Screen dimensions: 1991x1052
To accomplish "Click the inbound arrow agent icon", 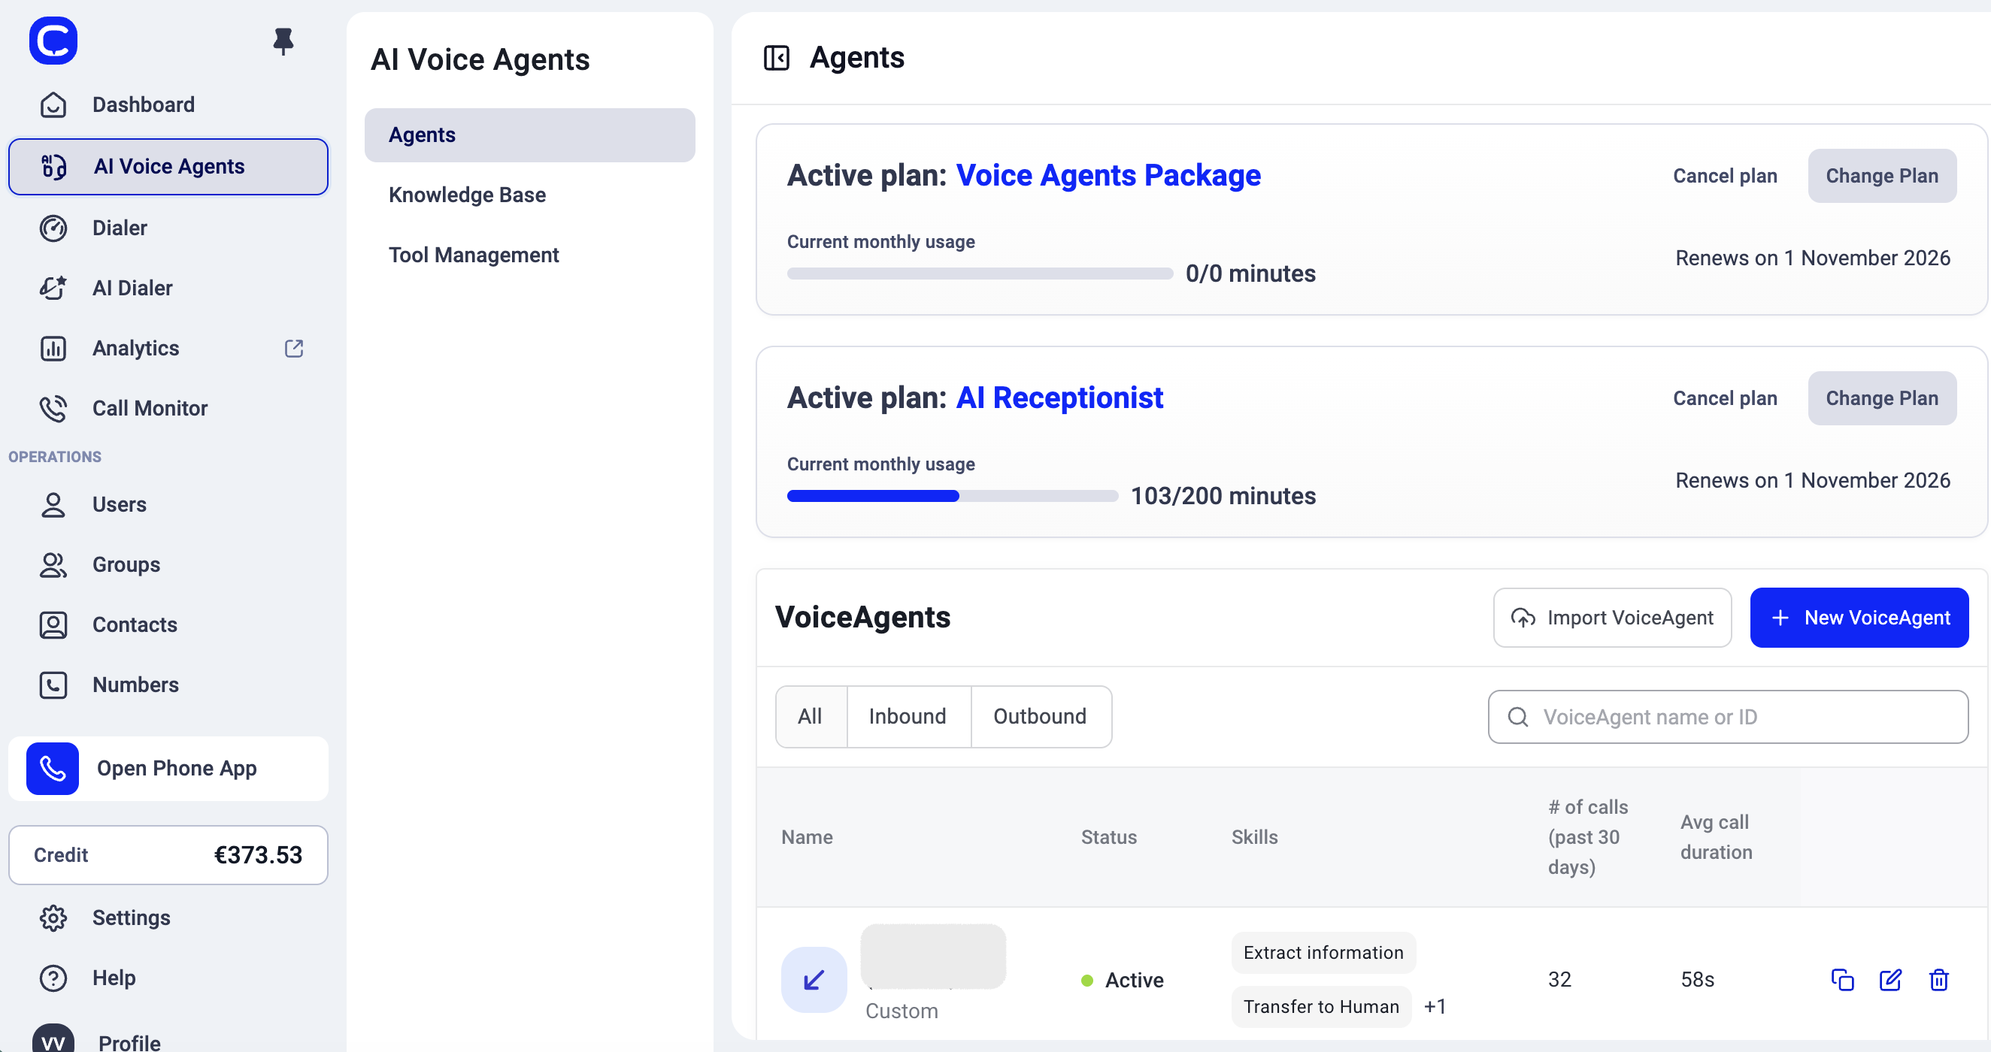I will click(x=814, y=980).
